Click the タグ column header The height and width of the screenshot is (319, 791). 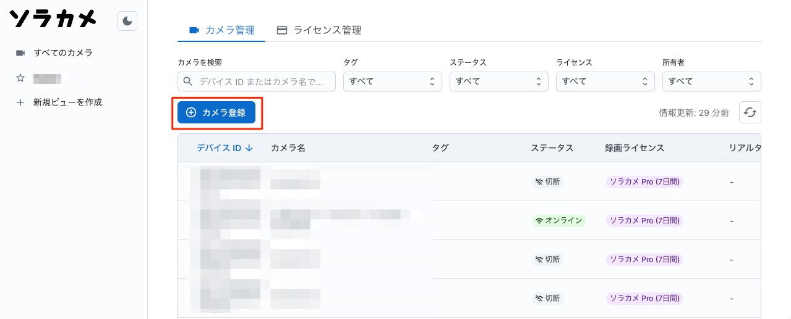coord(440,148)
